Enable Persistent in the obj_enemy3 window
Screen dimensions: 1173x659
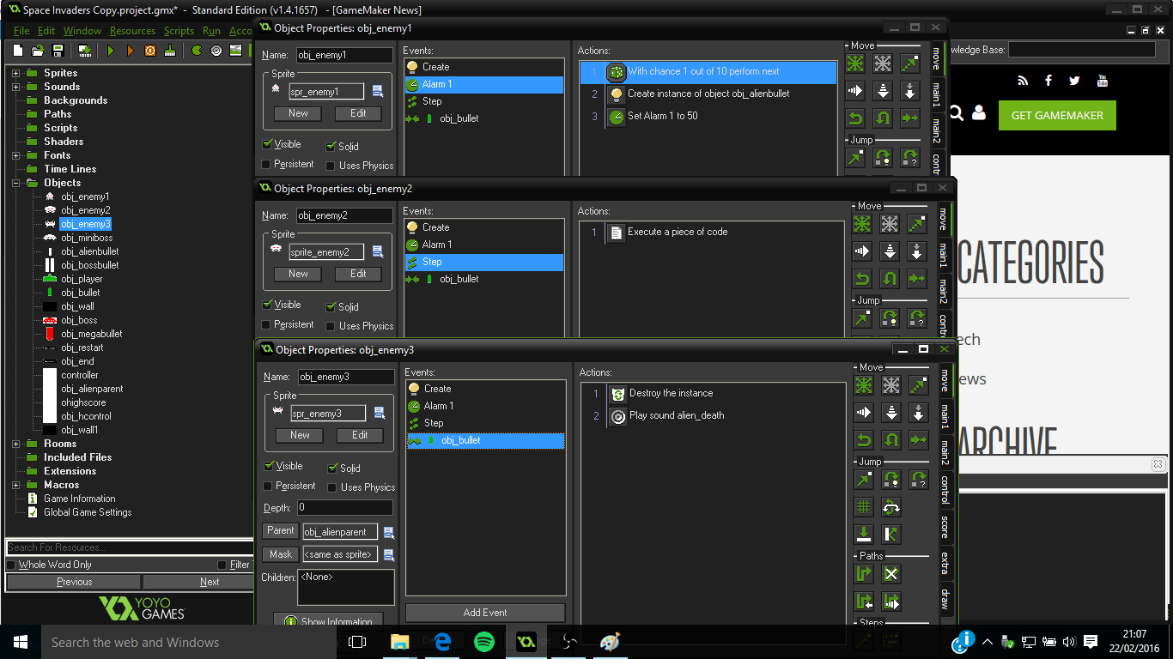[x=267, y=486]
